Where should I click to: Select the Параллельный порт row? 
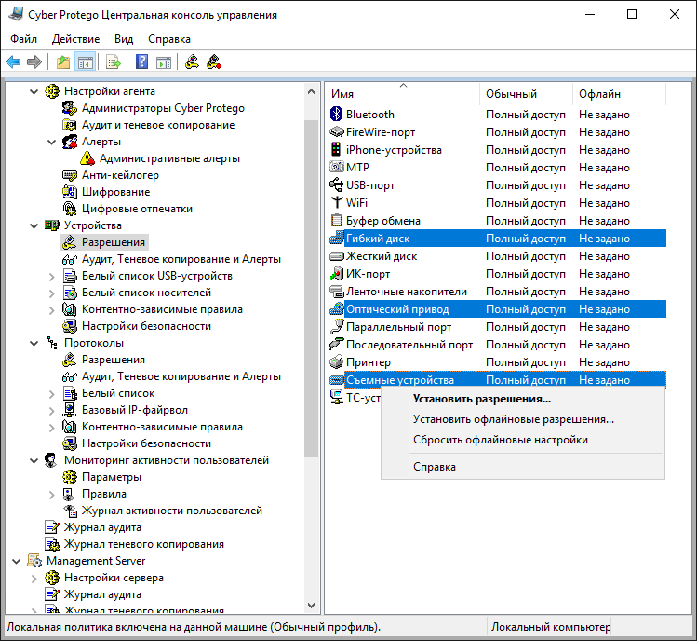click(x=498, y=327)
